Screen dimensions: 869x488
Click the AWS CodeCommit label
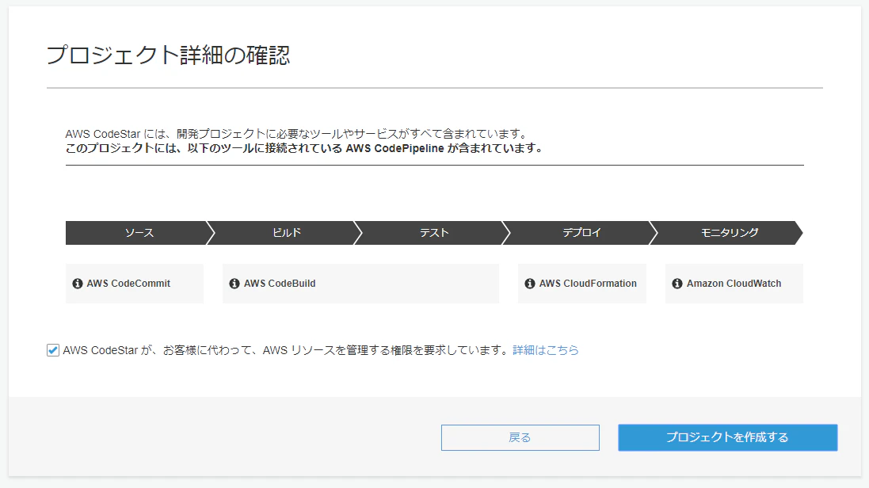pos(128,284)
